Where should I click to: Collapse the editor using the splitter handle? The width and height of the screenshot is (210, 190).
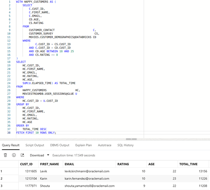click(131, 139)
